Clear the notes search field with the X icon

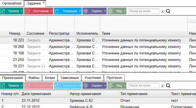point(162,86)
